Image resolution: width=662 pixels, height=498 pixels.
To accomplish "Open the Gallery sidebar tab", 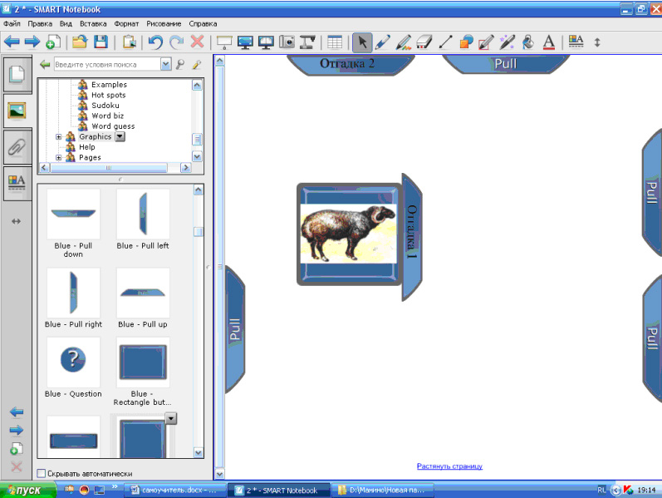I will click(x=17, y=109).
